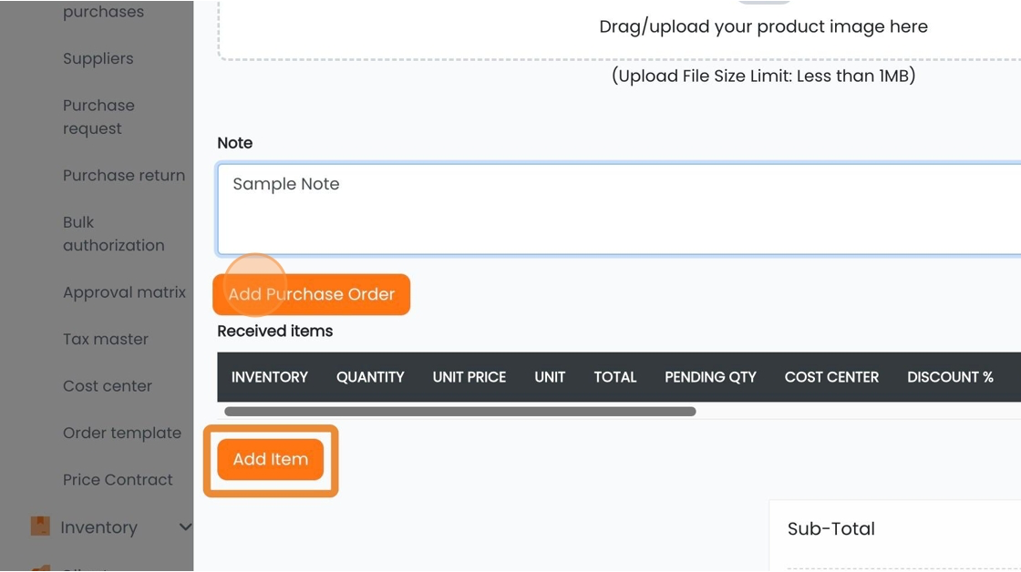This screenshot has height=572, width=1021.
Task: Click the DISCOUNT % column header
Action: tap(950, 377)
